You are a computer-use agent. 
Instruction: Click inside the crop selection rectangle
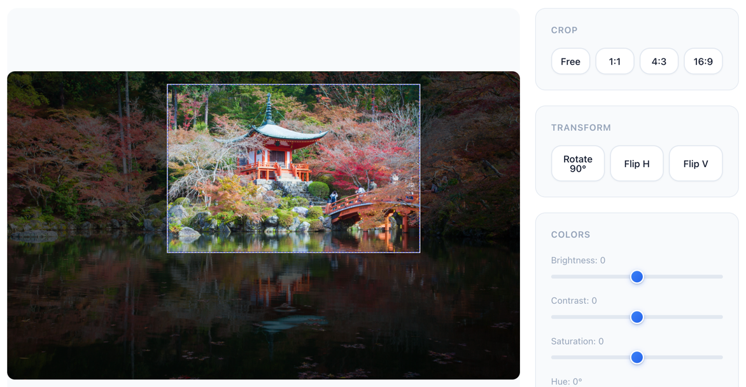pos(293,167)
